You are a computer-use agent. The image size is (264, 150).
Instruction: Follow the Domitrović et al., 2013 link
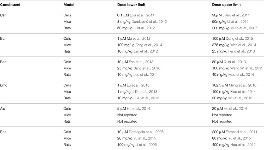click(149, 22)
